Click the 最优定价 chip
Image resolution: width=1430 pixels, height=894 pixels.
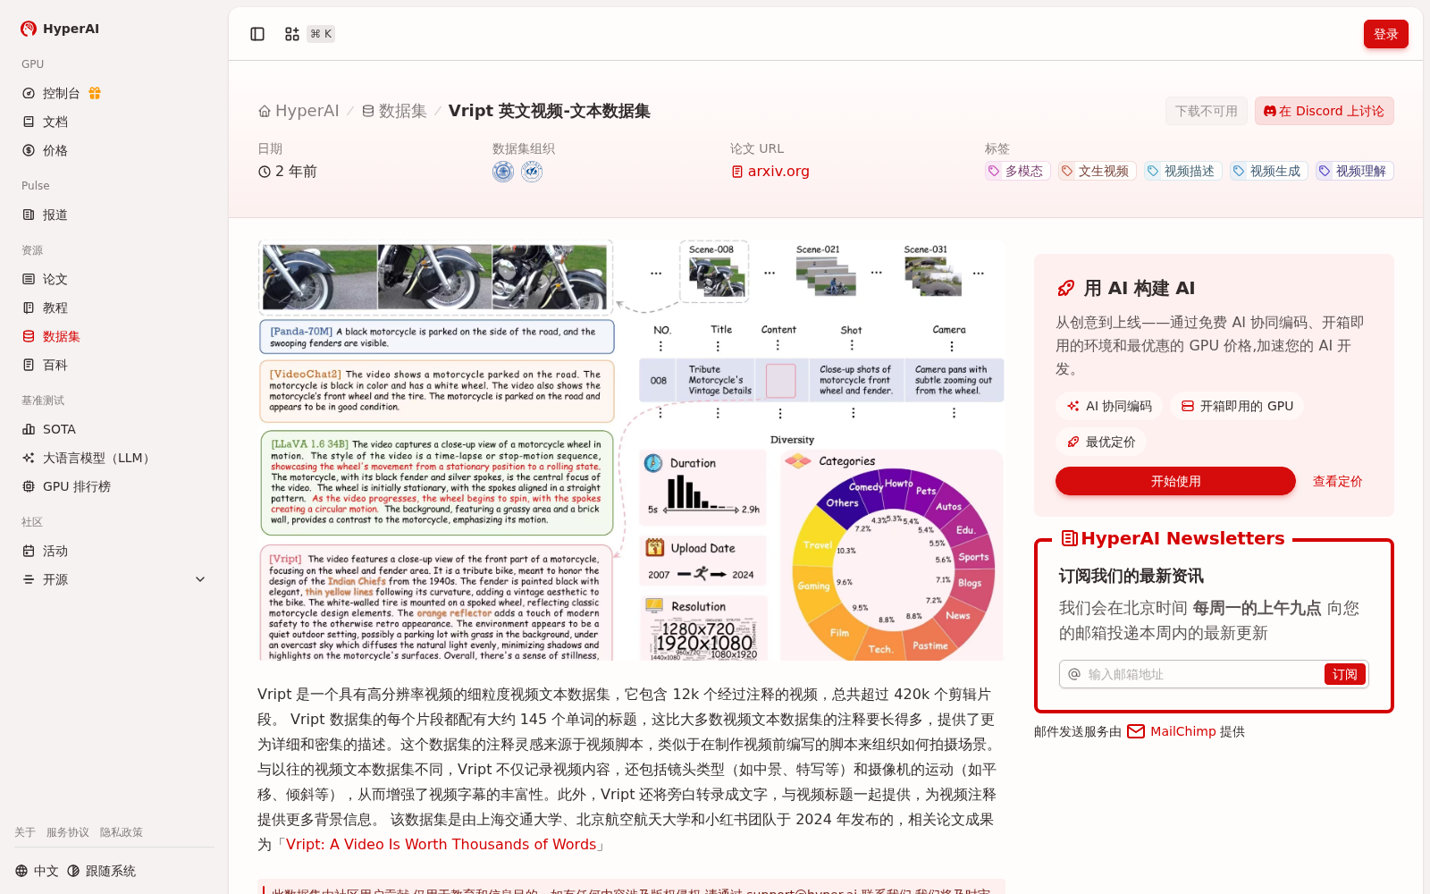(1101, 442)
